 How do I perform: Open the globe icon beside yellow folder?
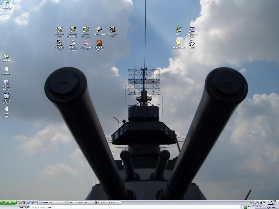tap(192, 44)
